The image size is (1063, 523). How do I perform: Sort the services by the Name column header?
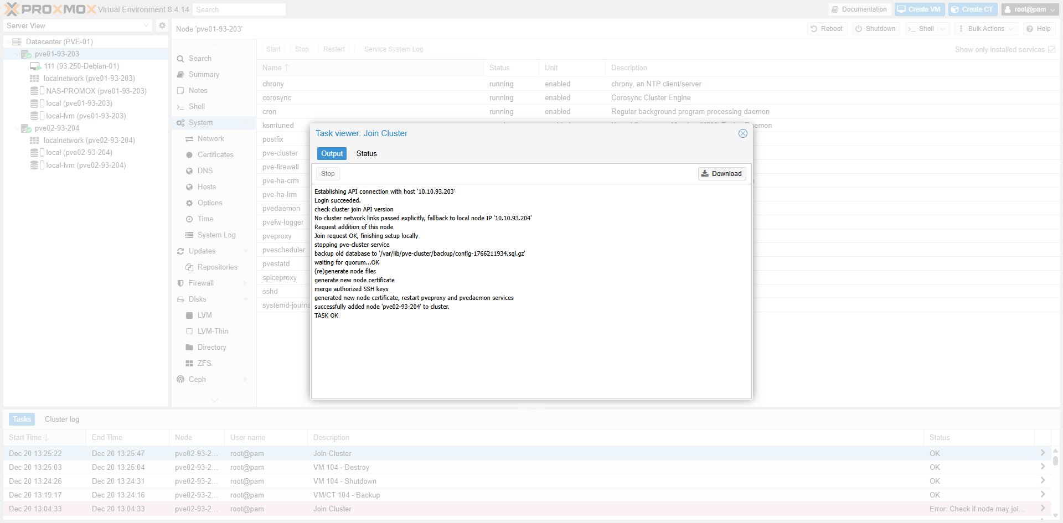click(272, 68)
